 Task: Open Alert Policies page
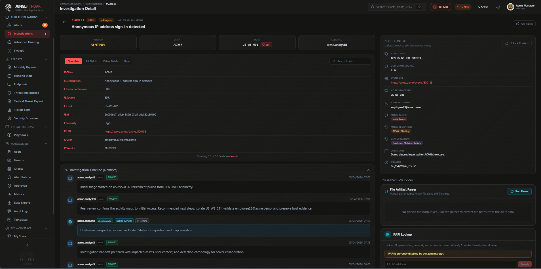click(27, 177)
